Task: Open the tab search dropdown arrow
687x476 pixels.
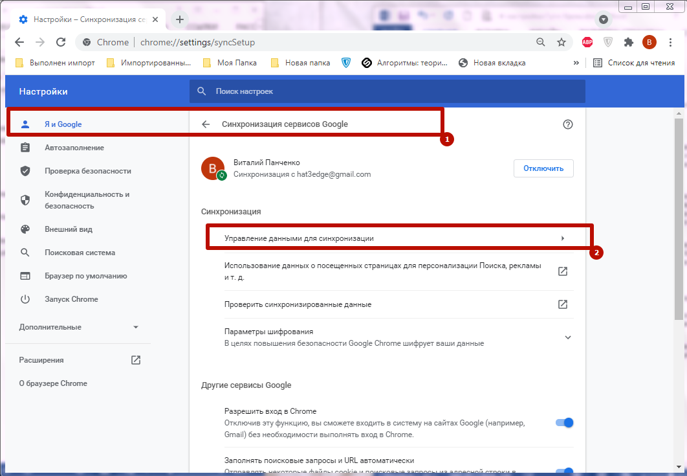Action: pos(604,19)
